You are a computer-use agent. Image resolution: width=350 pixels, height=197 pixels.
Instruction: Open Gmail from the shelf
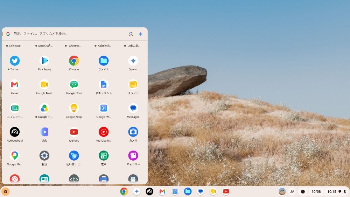(162, 191)
